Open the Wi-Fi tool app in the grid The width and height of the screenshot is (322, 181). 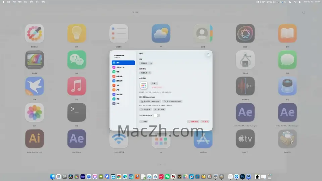pyautogui.click(x=119, y=139)
